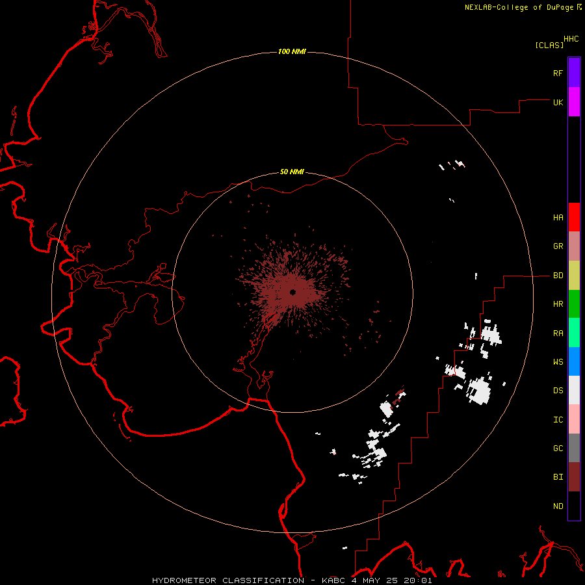Click the BI brown legend swatch

pyautogui.click(x=574, y=477)
